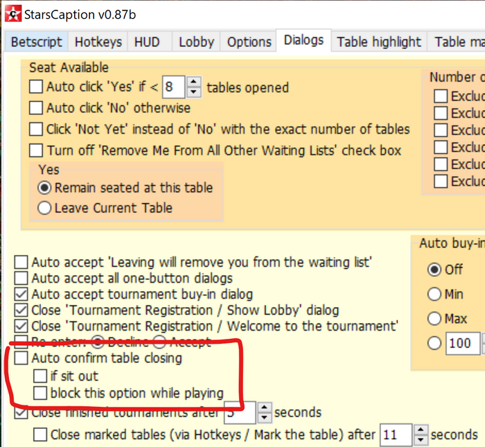Image resolution: width=485 pixels, height=447 pixels.
Task: Select the custom Auto buy-in 100 radio button
Action: (434, 343)
